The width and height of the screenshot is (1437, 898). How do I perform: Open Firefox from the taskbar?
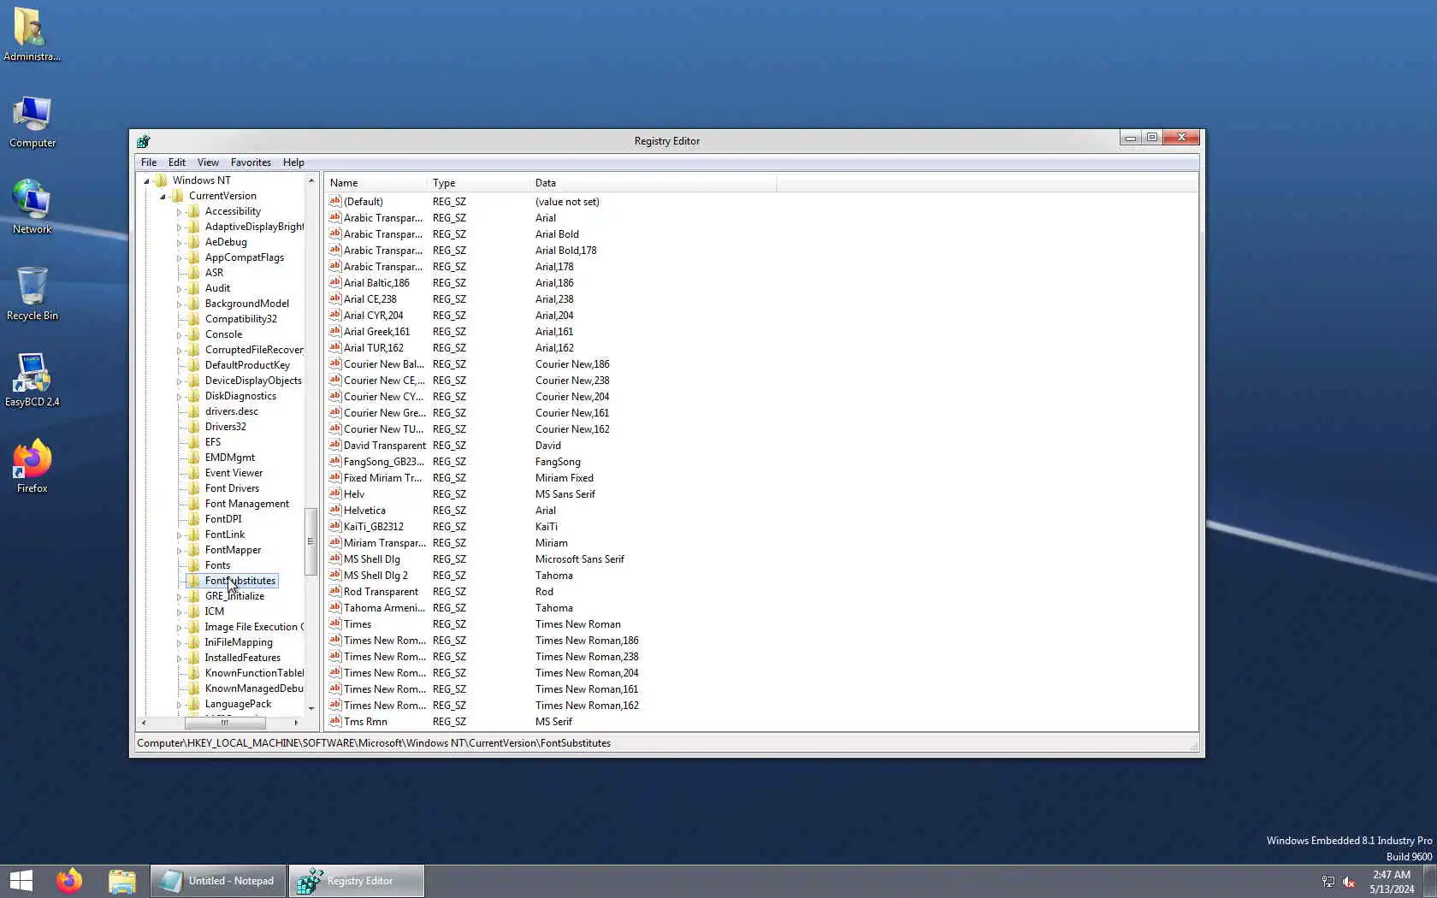pyautogui.click(x=69, y=881)
